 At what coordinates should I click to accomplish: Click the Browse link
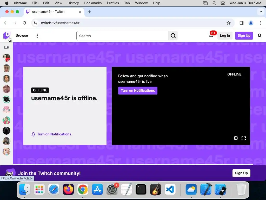click(x=22, y=35)
